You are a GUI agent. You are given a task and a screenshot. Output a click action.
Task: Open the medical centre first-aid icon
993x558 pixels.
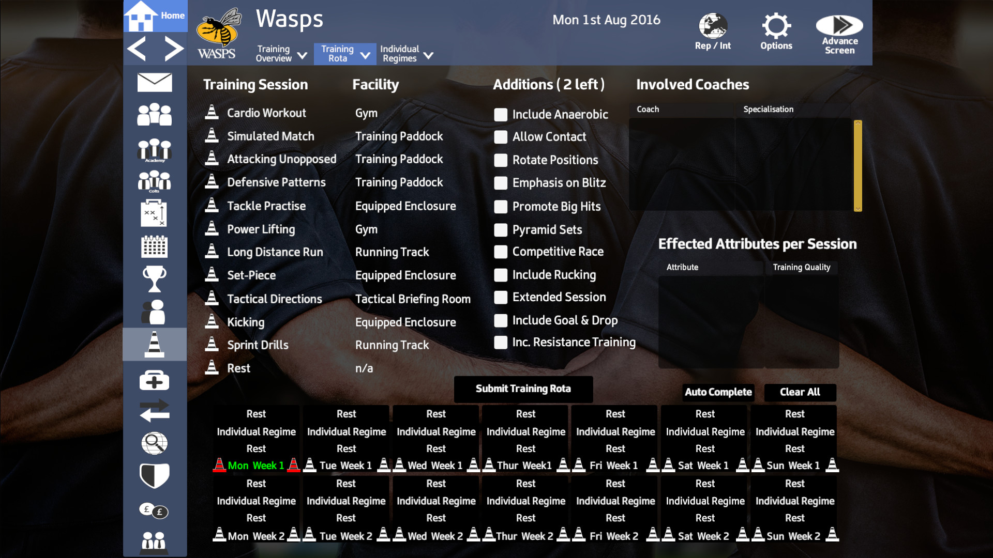(x=154, y=380)
